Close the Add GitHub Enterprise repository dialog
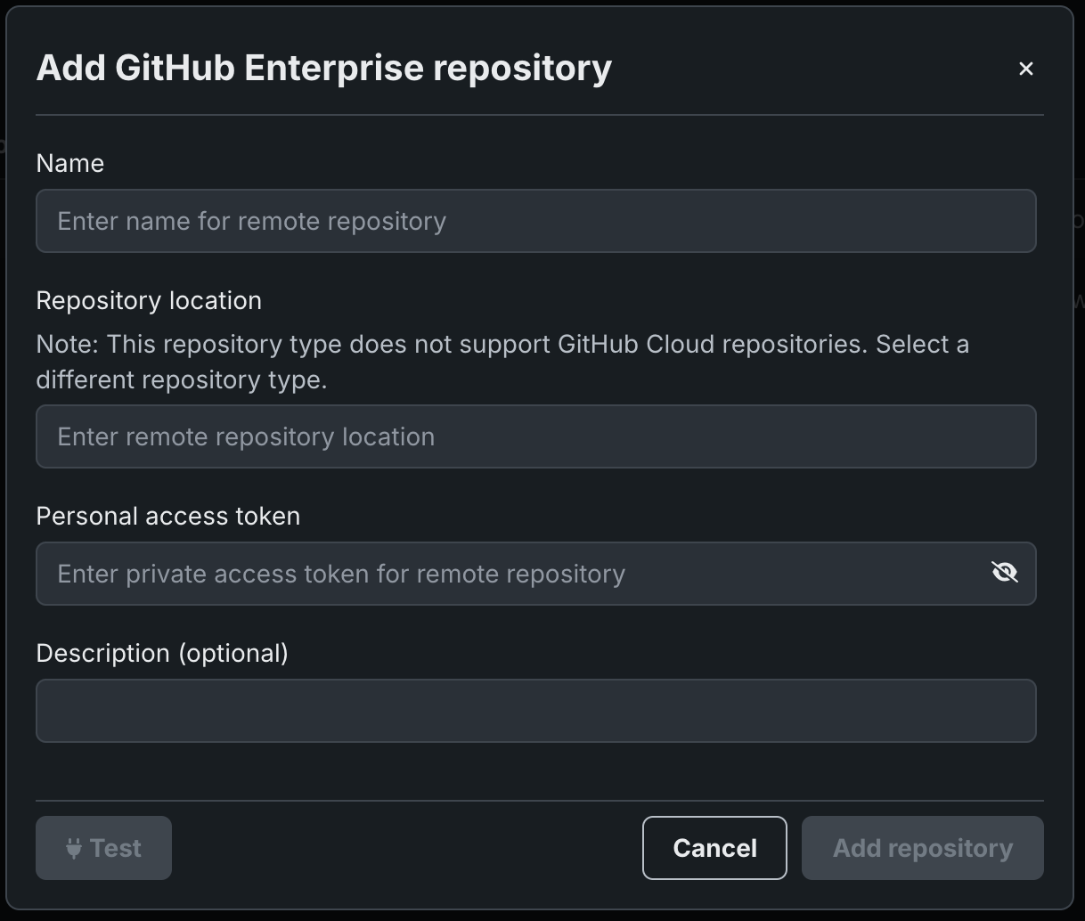This screenshot has width=1085, height=921. point(1025,69)
